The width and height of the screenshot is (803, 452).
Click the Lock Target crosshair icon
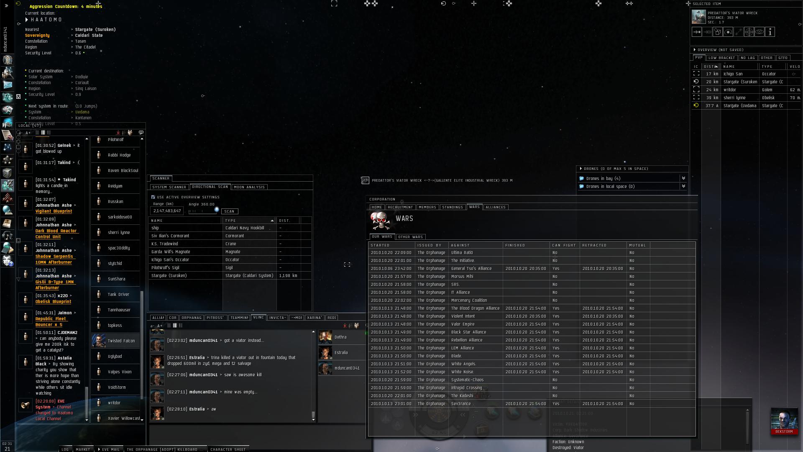[749, 32]
